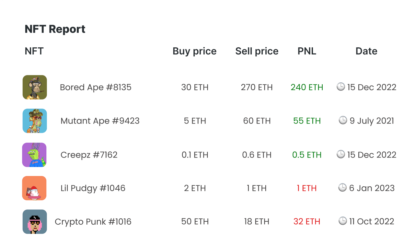Sort by the Buy price column header
Viewport: 415px width, 246px height.
[195, 51]
